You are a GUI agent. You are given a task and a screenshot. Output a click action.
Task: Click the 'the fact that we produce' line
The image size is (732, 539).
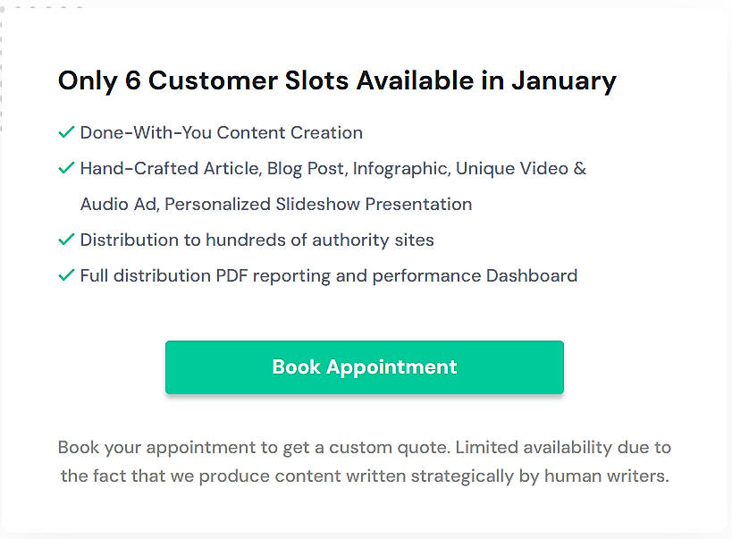(x=364, y=476)
